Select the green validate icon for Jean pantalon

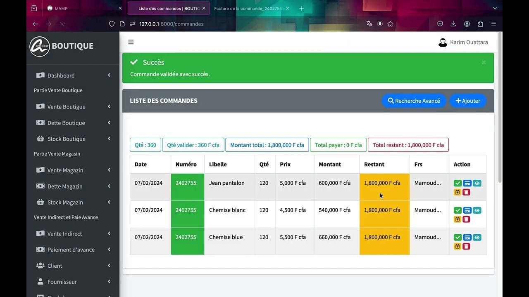click(x=458, y=183)
